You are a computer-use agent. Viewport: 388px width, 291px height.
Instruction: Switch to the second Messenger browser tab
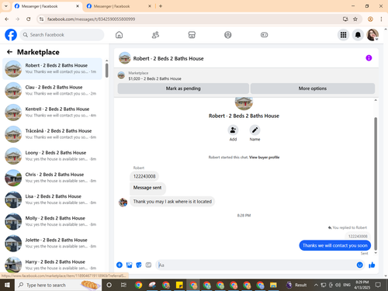click(x=119, y=6)
